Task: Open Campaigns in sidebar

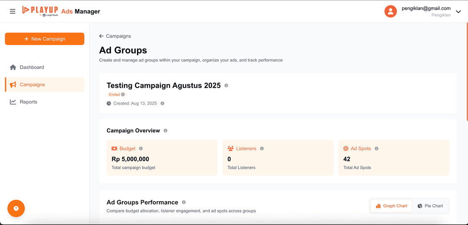Action: point(45,85)
